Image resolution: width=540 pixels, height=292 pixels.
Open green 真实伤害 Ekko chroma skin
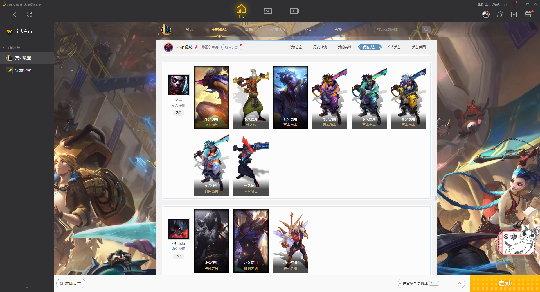point(369,97)
